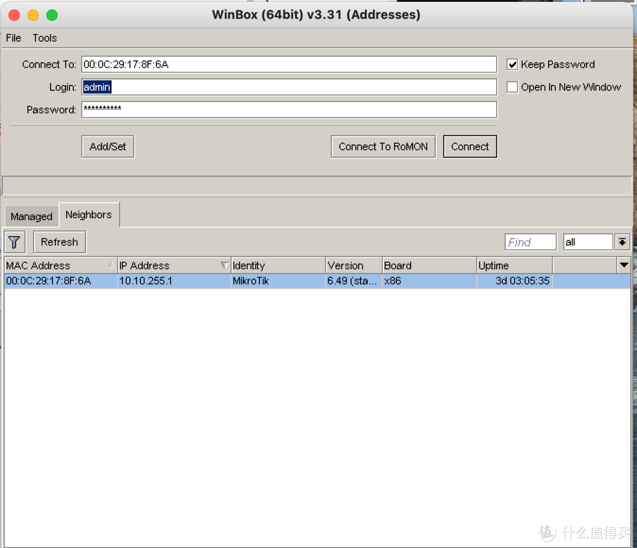
Task: Click into the Login field
Action: click(x=289, y=87)
